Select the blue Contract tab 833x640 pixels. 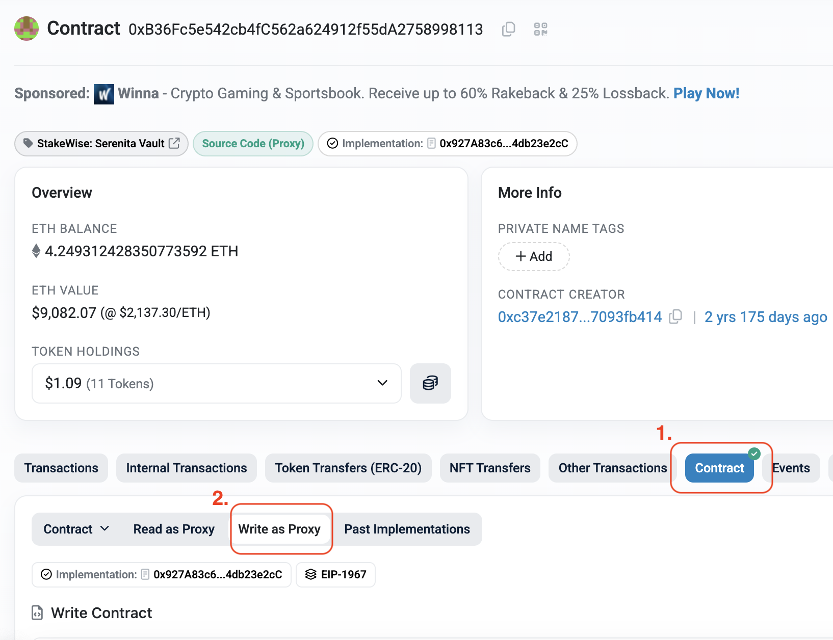click(x=719, y=468)
